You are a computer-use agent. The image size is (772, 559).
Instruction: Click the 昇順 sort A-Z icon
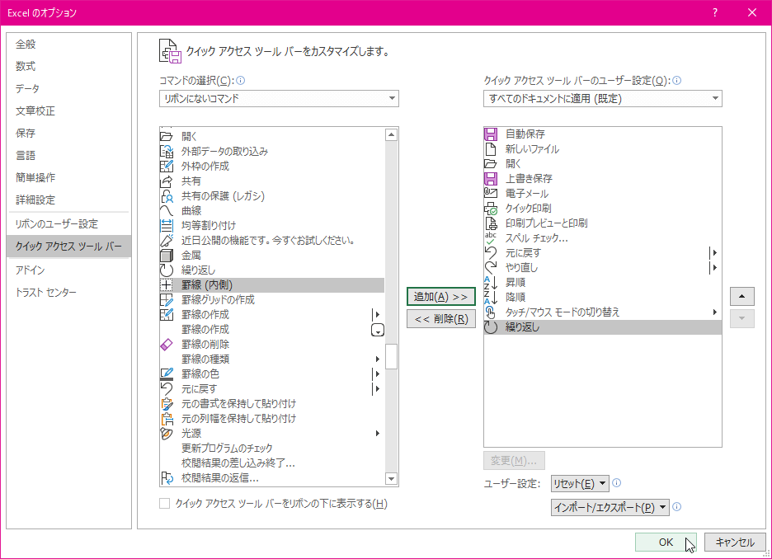[491, 283]
